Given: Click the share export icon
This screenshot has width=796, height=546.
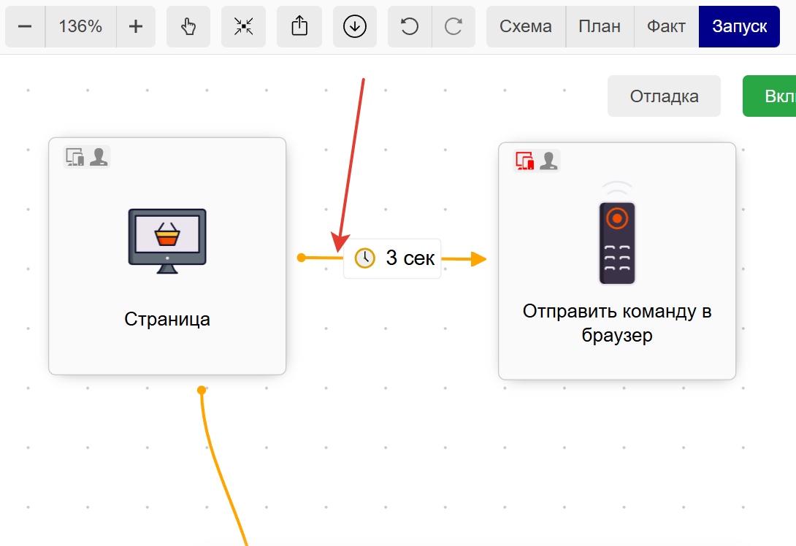Looking at the screenshot, I should pos(299,27).
